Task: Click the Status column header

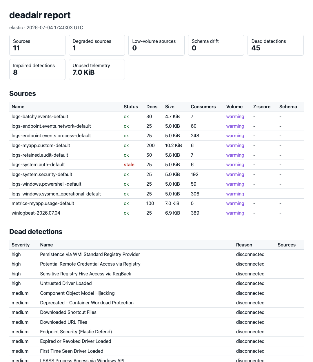Action: (x=131, y=107)
